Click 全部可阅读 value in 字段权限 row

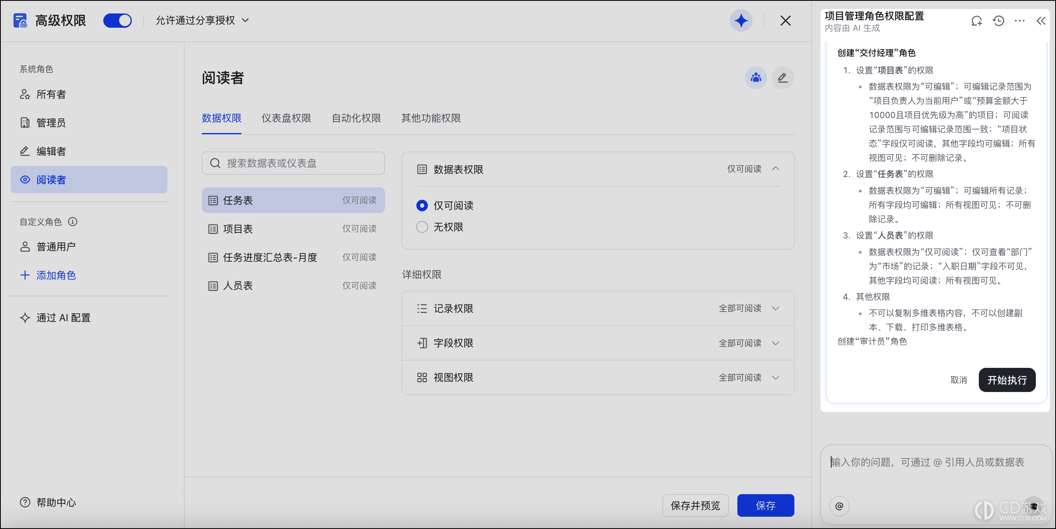tap(740, 343)
